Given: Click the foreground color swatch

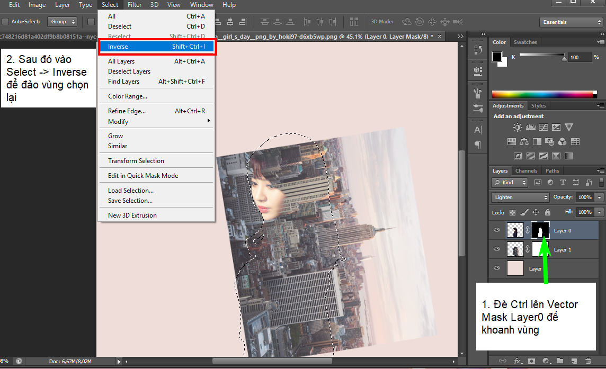Looking at the screenshot, I should (497, 57).
